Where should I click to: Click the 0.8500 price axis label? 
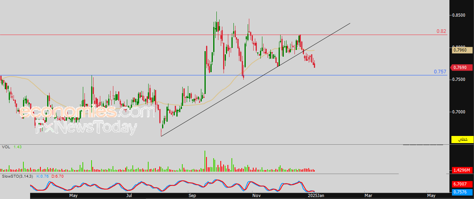click(x=459, y=15)
